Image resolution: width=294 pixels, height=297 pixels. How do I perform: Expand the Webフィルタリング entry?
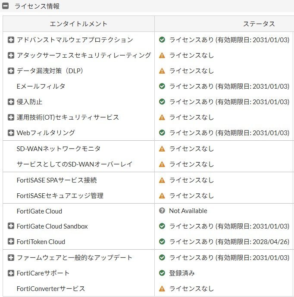click(x=11, y=133)
